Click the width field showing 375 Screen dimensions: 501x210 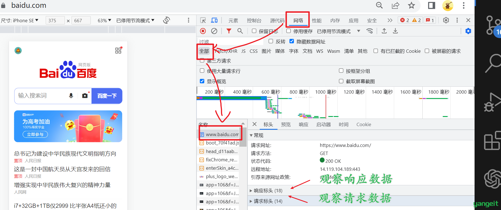tap(55, 21)
